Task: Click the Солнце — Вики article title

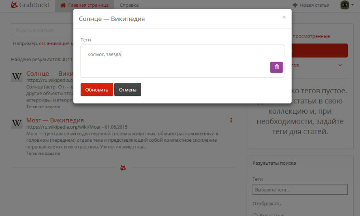Action: coord(50,73)
